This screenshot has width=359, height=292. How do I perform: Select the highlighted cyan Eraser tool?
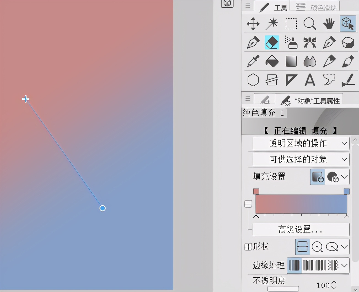272,42
